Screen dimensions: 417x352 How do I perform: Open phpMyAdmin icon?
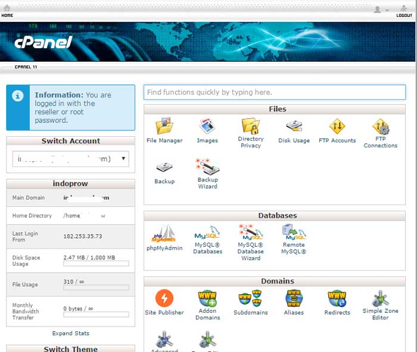click(164, 233)
